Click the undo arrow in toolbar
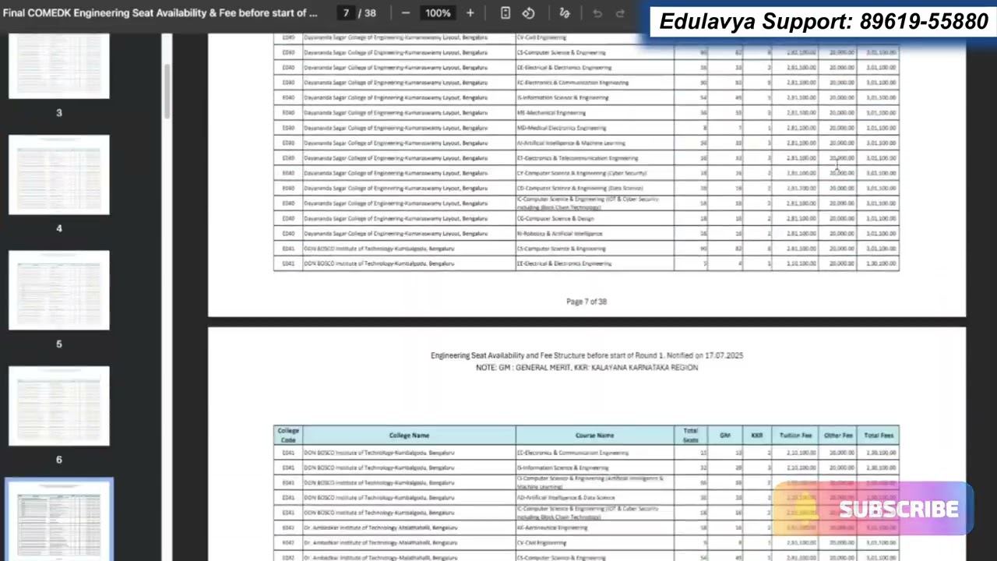Screen dimensions: 997x561 point(597,13)
